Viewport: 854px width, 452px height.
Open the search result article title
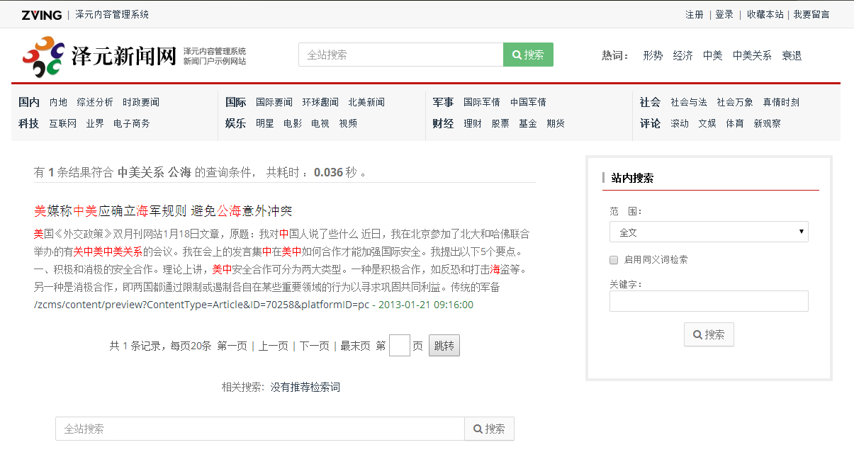pyautogui.click(x=163, y=210)
